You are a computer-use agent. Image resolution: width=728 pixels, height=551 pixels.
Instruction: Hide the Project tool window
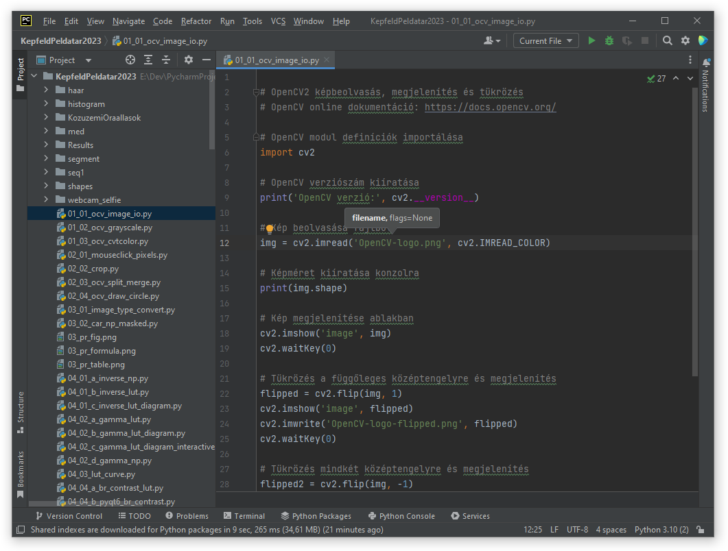pos(206,60)
